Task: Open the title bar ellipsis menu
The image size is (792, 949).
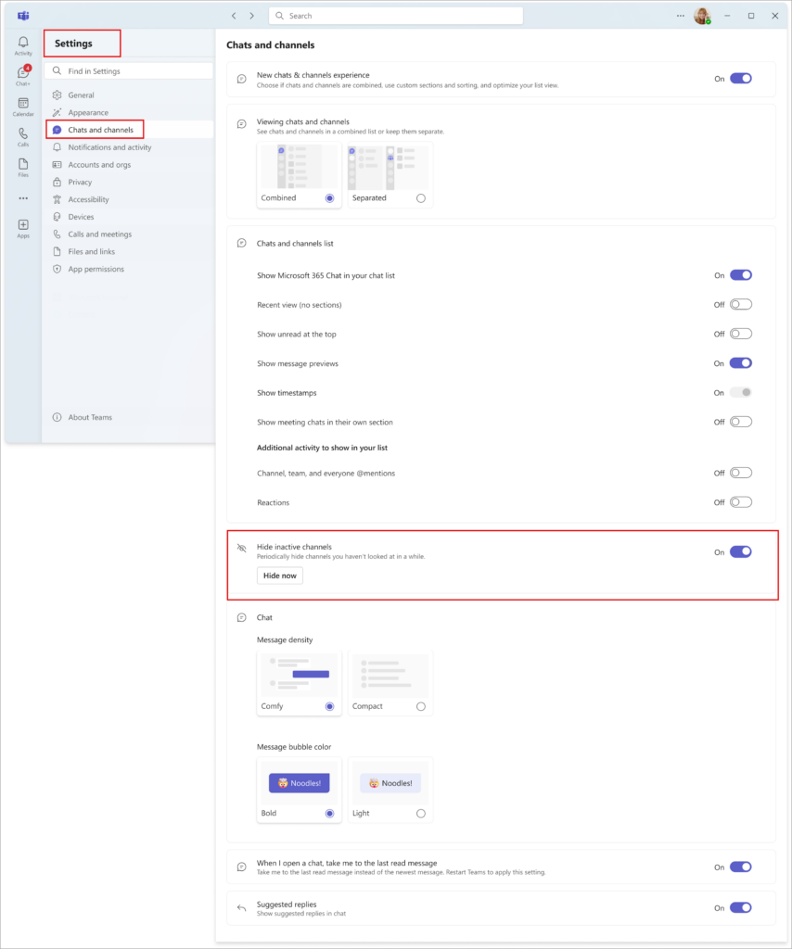Action: tap(681, 16)
